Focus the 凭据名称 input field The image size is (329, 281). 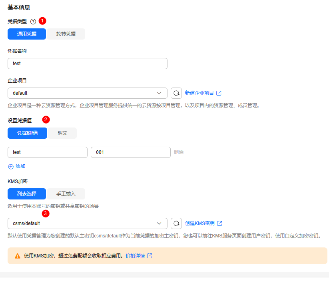click(88, 64)
